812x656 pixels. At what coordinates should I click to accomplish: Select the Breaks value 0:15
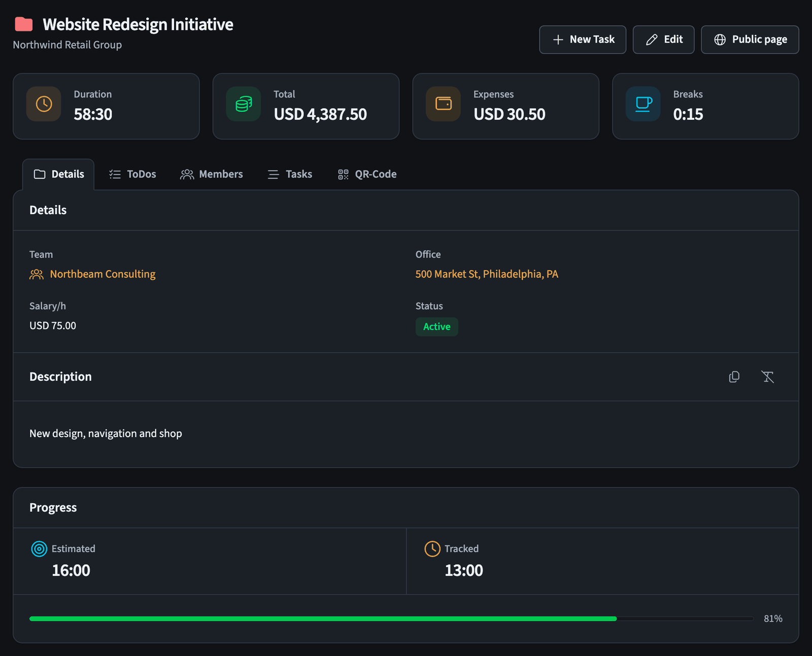(x=688, y=114)
